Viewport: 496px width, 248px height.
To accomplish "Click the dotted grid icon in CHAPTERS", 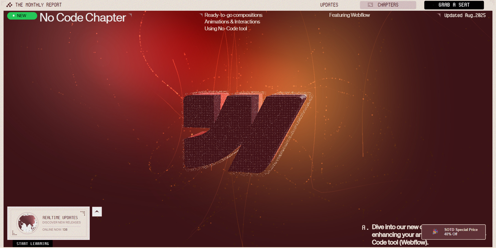I will tap(370, 5).
